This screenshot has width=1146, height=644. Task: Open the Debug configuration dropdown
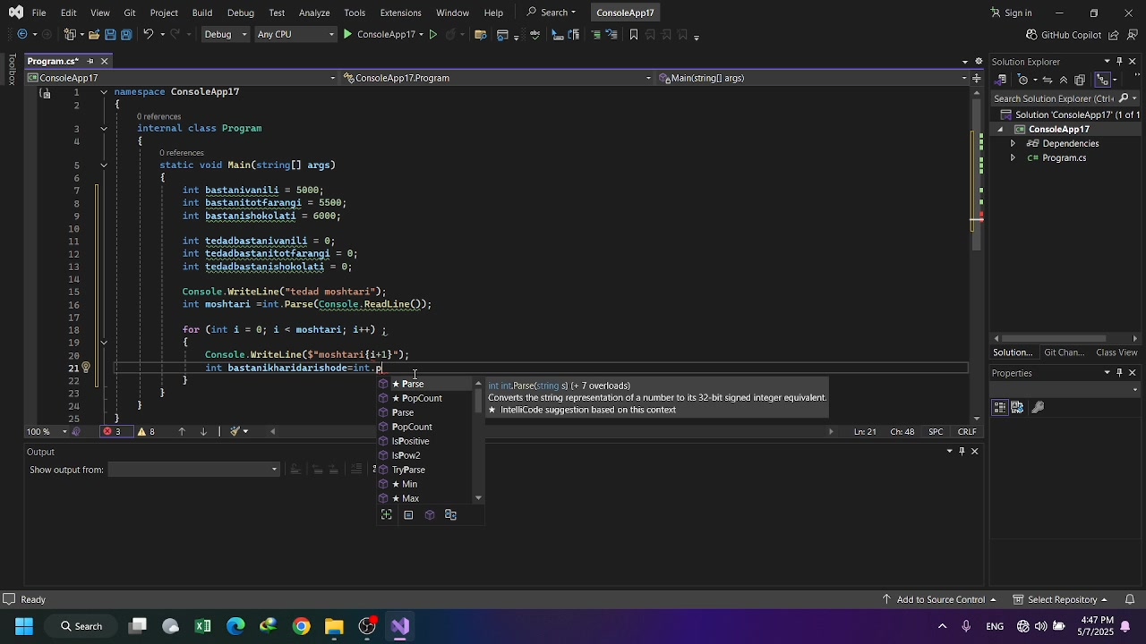(224, 35)
